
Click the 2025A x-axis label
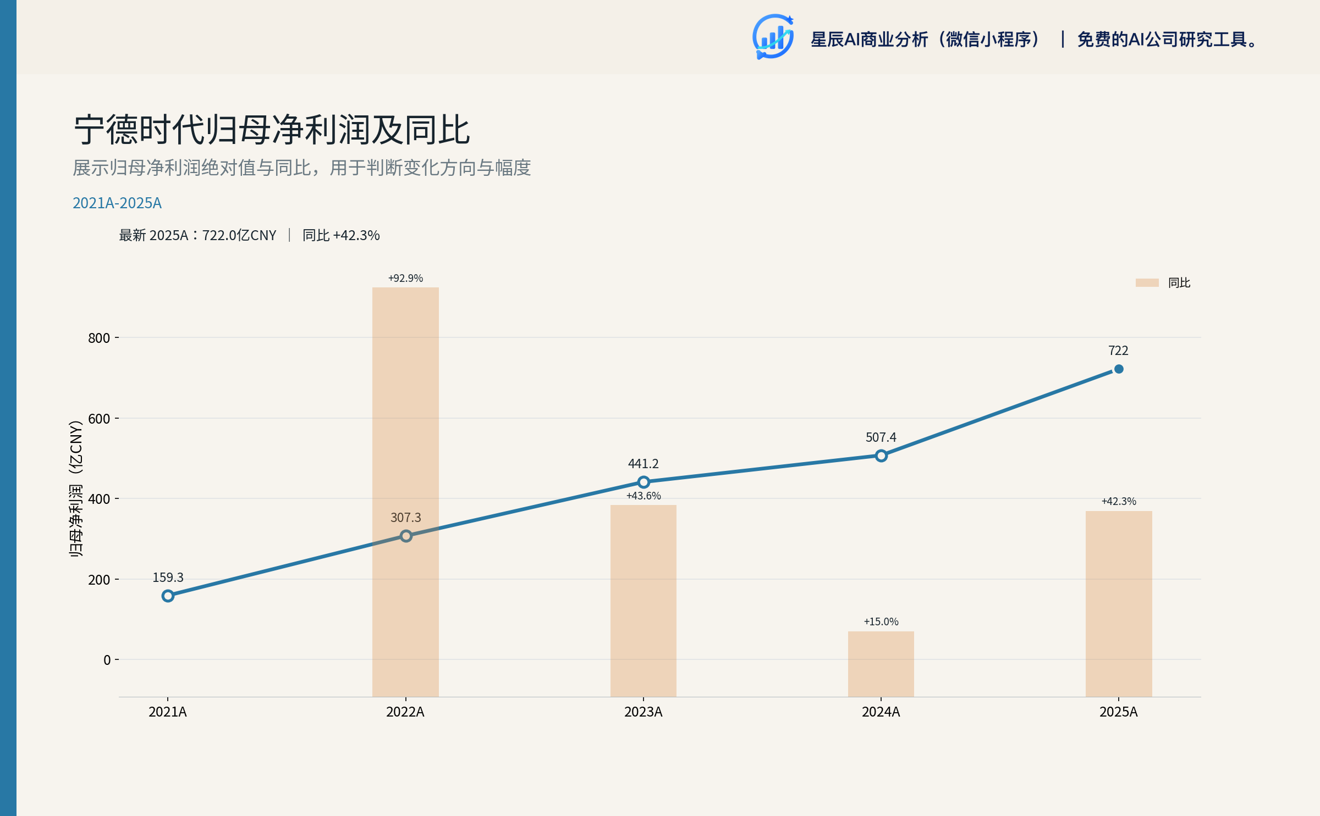[1119, 712]
